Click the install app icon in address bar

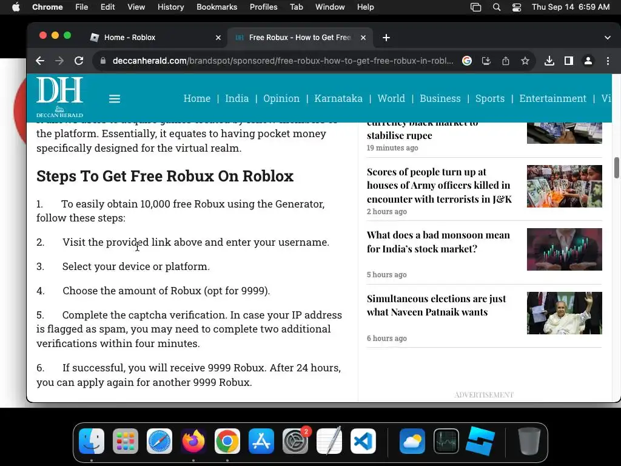click(x=486, y=61)
